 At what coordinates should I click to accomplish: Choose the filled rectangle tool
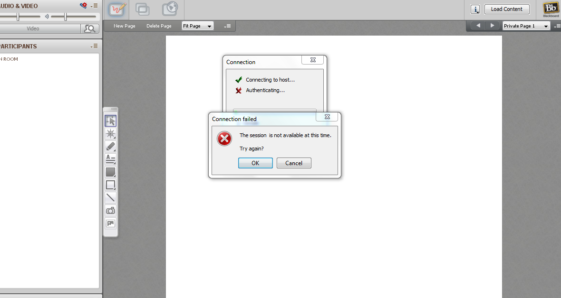point(111,172)
